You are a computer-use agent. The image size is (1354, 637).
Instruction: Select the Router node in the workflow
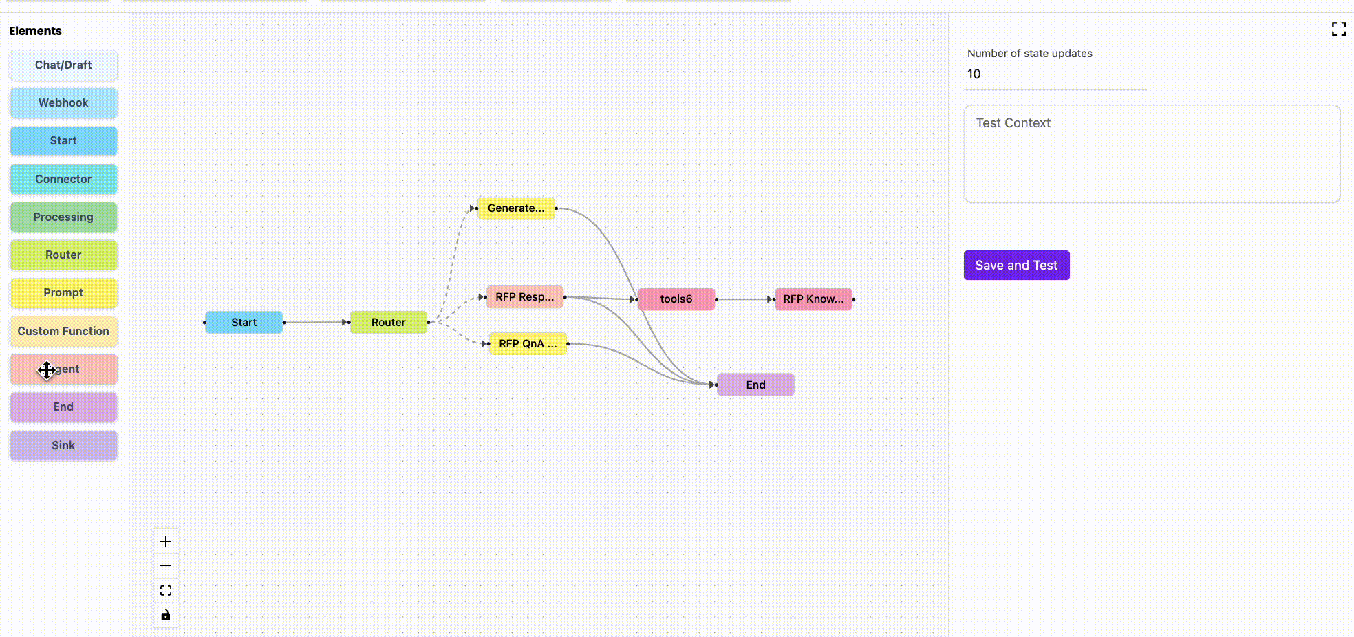coord(388,322)
